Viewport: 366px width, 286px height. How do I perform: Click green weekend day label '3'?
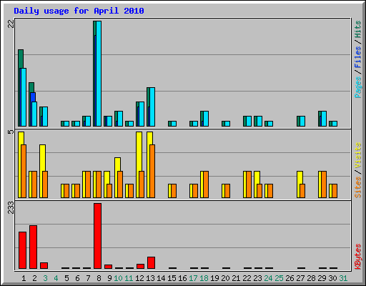[x=45, y=278]
